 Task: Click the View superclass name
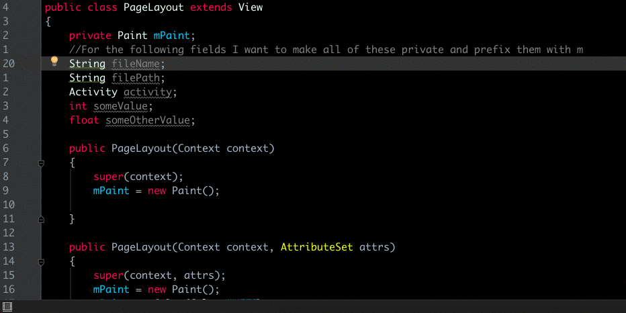251,7
